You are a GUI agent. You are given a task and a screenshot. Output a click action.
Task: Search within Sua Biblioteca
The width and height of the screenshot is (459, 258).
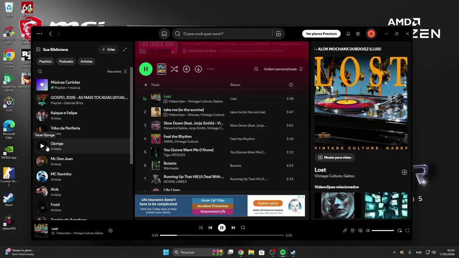tap(40, 71)
